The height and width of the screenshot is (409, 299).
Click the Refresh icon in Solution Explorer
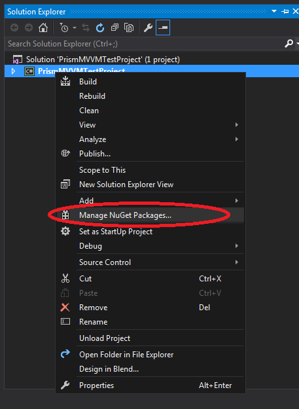[100, 27]
